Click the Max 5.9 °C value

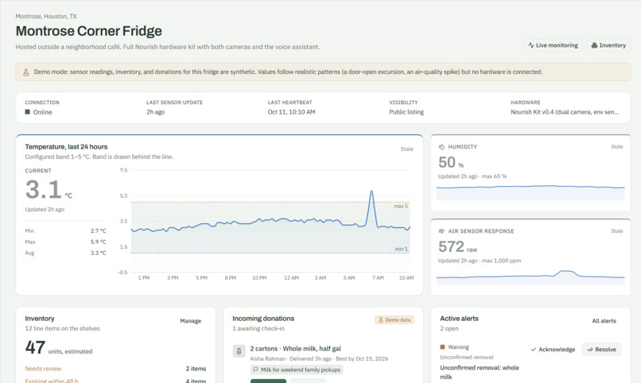coord(98,242)
